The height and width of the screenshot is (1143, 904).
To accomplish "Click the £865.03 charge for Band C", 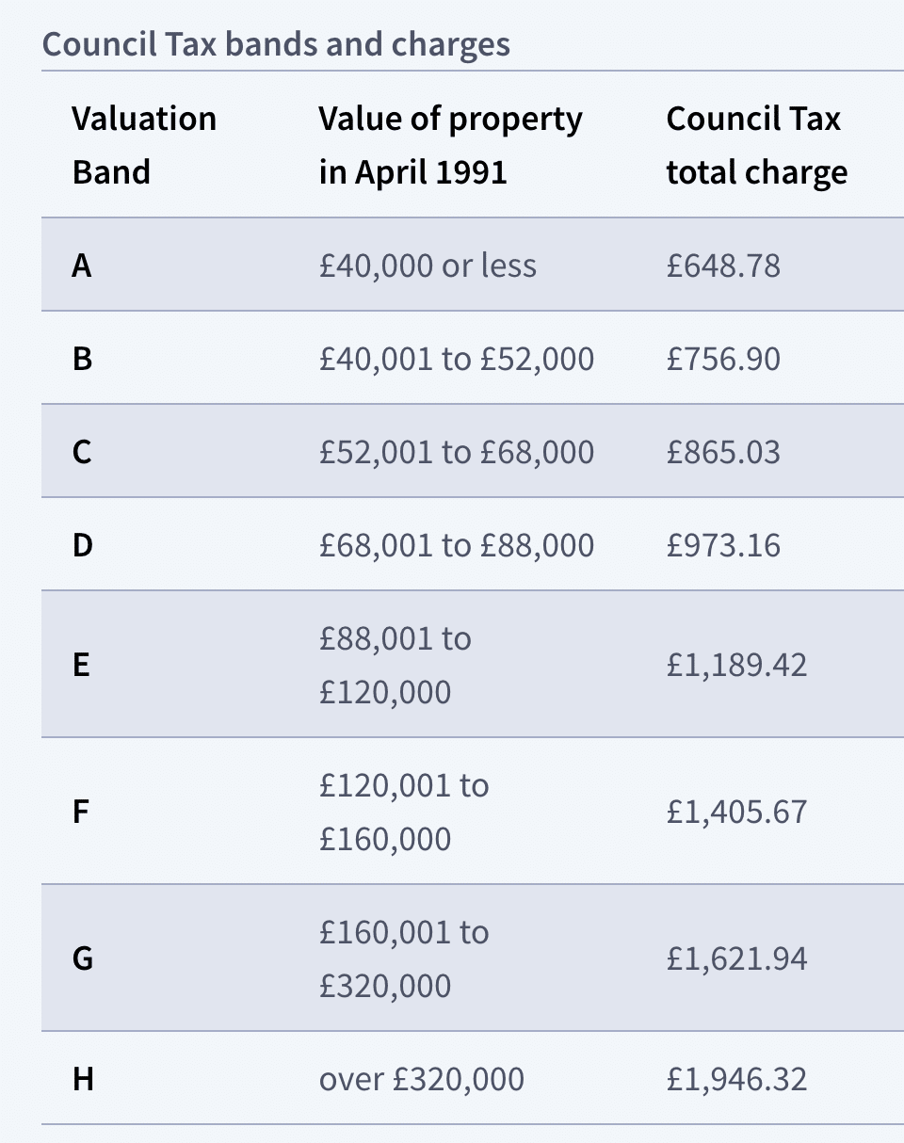I will pyautogui.click(x=723, y=452).
